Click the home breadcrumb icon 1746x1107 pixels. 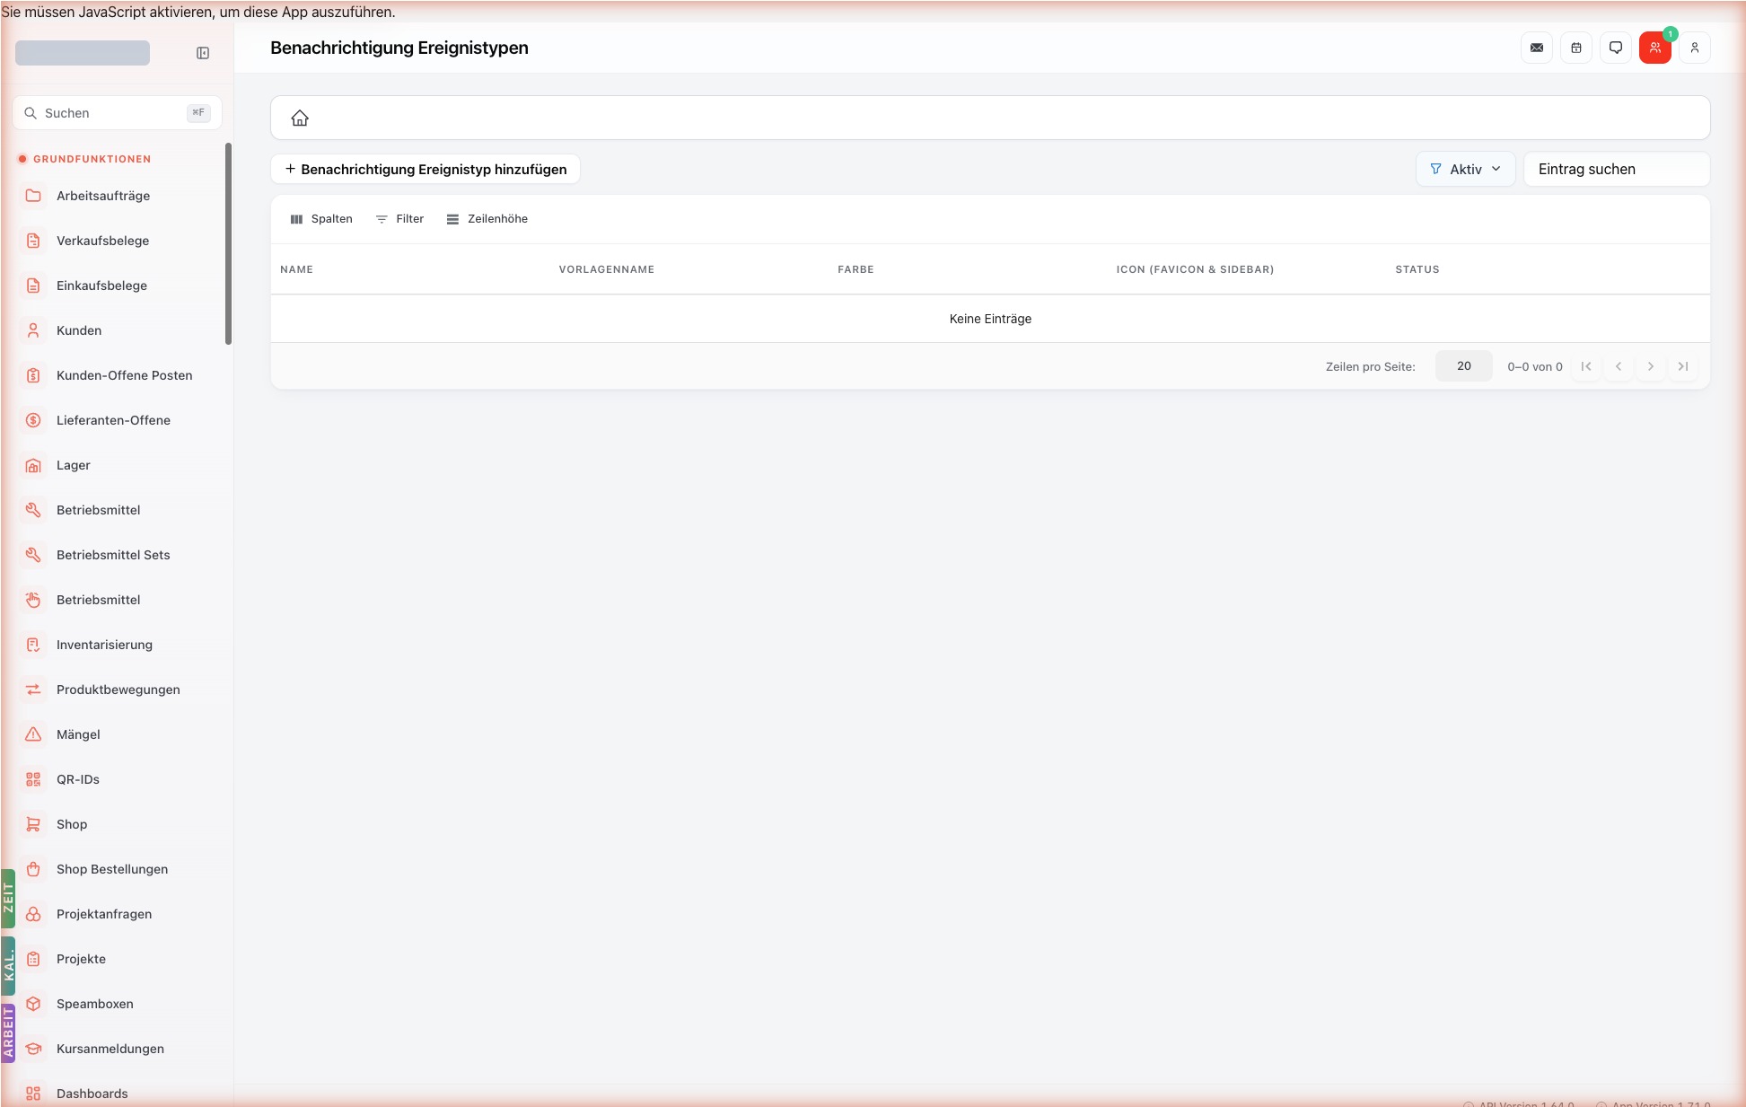[300, 118]
